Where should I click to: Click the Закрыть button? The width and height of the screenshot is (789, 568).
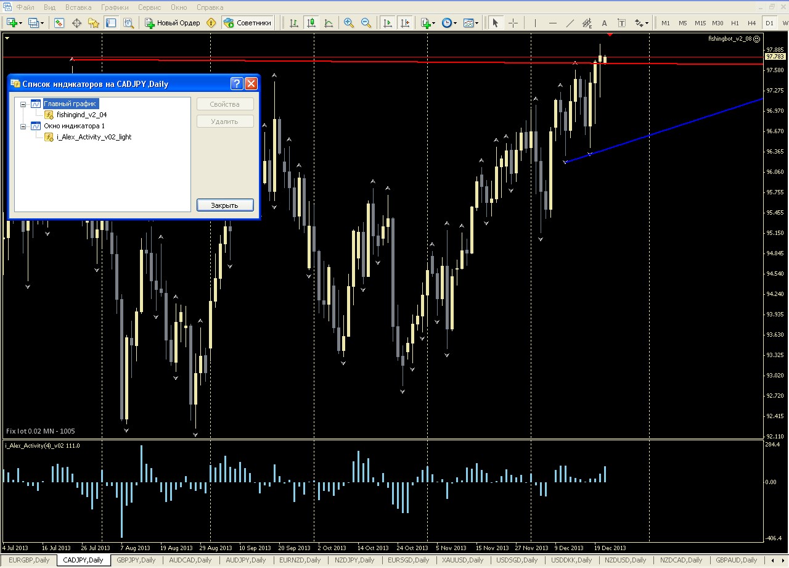225,205
